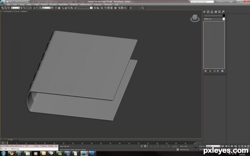Open the named selection sets dropdown
The width and height of the screenshot is (250, 156).
[85, 8]
